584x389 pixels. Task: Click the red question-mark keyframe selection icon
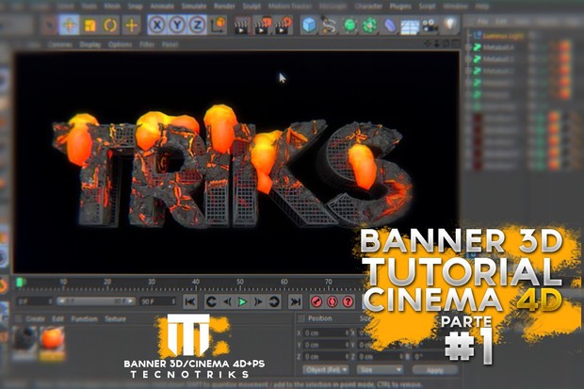(348, 301)
